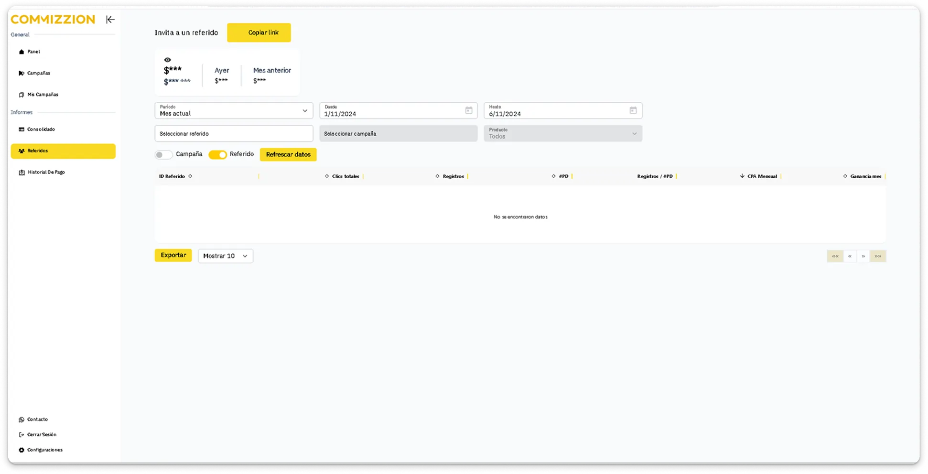Click the Referidos people icon

(22, 151)
